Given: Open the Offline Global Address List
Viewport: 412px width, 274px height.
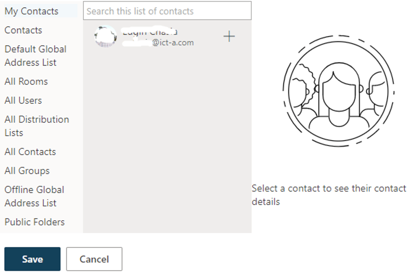Looking at the screenshot, I should [x=34, y=196].
